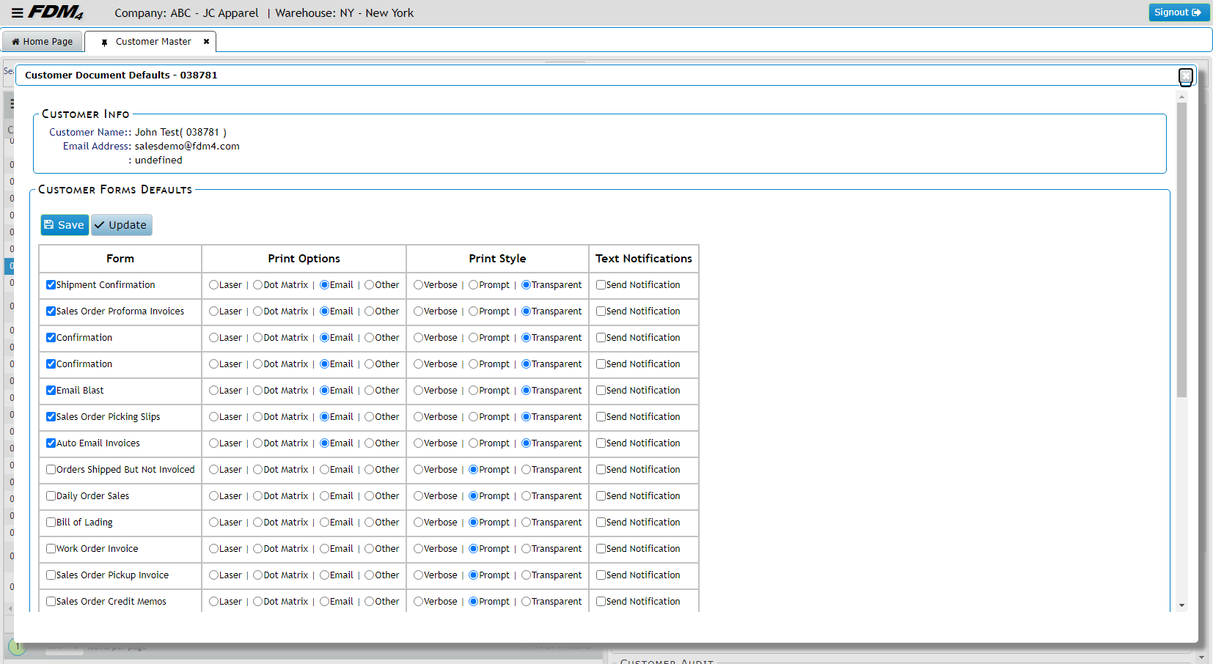Check Sales Order Credit Memos form

click(x=51, y=602)
